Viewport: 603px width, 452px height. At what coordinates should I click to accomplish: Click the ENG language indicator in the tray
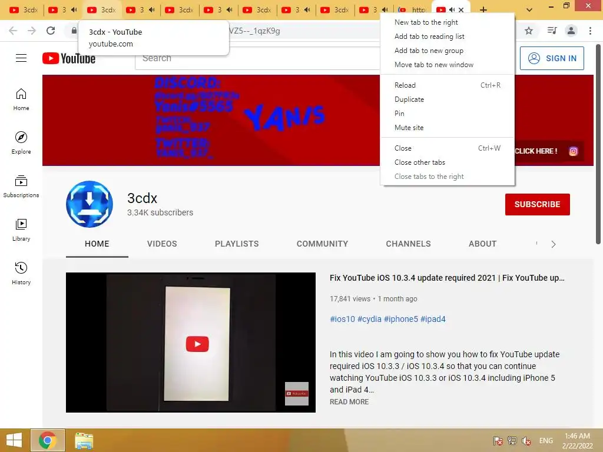pos(546,441)
